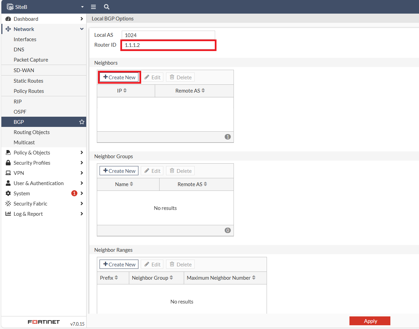
Task: Apply the BGP configuration changes
Action: pos(370,321)
